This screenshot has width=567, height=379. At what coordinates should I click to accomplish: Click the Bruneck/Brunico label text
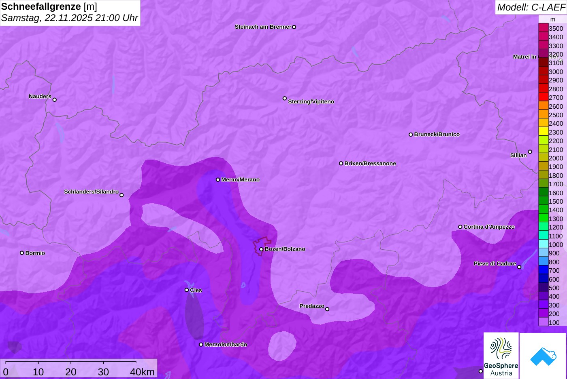pyautogui.click(x=437, y=134)
